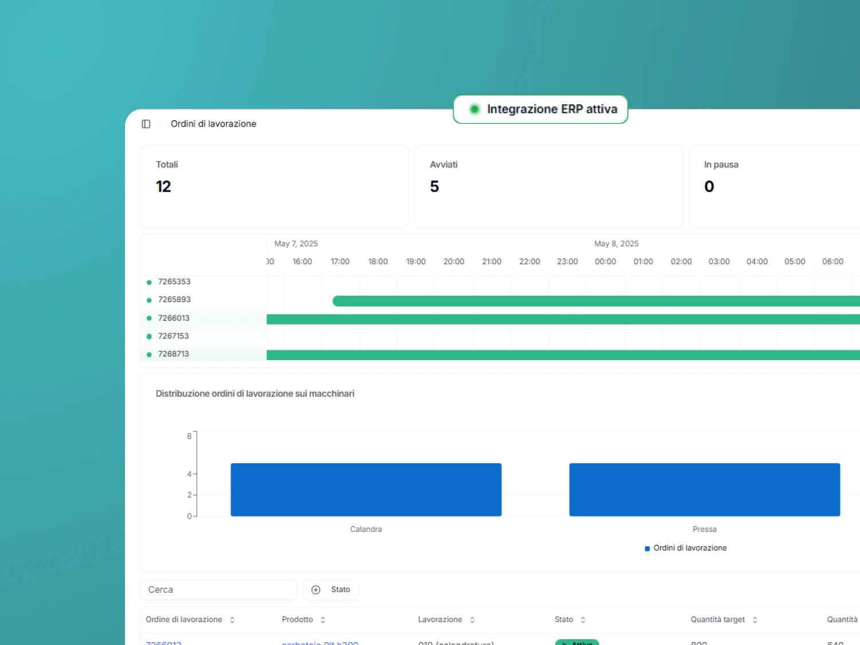Screen dimensions: 860x645
Task: Click the Calandra bar in chart
Action: pyautogui.click(x=366, y=490)
